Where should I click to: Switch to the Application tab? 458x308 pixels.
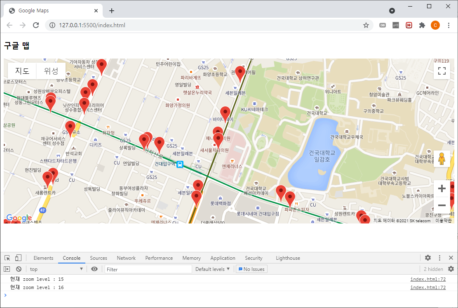223,258
